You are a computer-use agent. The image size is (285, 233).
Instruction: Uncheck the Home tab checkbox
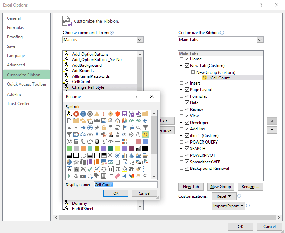click(187, 59)
